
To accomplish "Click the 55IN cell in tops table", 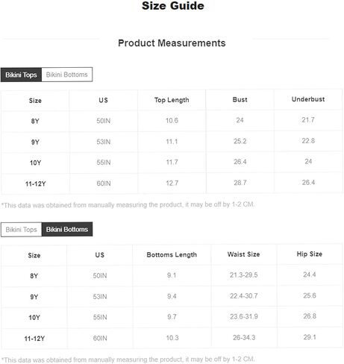I will (104, 163).
